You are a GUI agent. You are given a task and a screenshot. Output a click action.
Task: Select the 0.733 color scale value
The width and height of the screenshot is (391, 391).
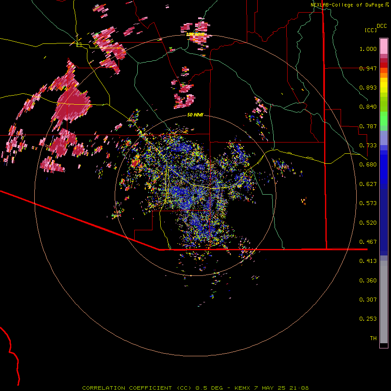pyautogui.click(x=368, y=146)
